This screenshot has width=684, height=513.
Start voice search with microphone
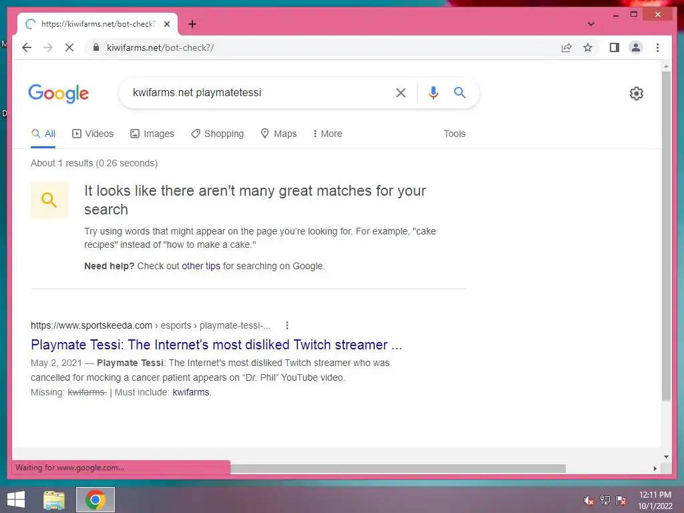pos(433,92)
